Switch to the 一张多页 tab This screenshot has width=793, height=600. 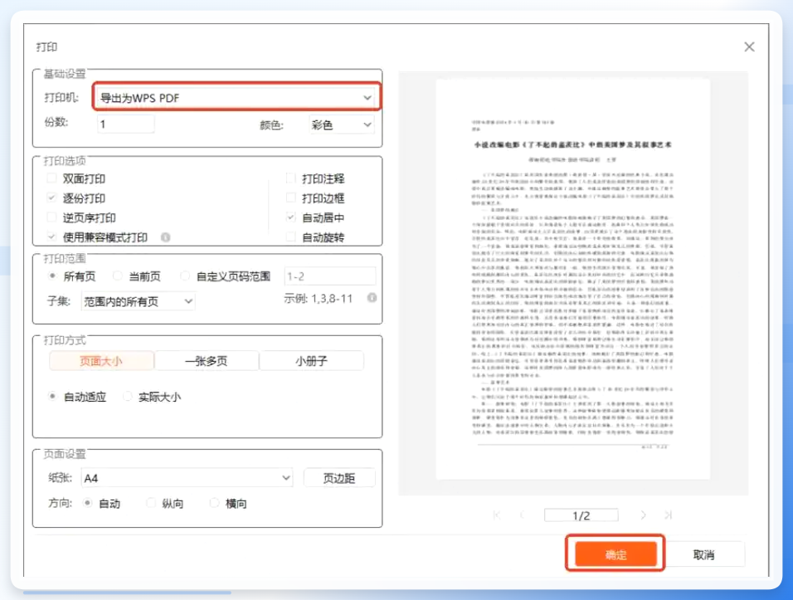(207, 361)
